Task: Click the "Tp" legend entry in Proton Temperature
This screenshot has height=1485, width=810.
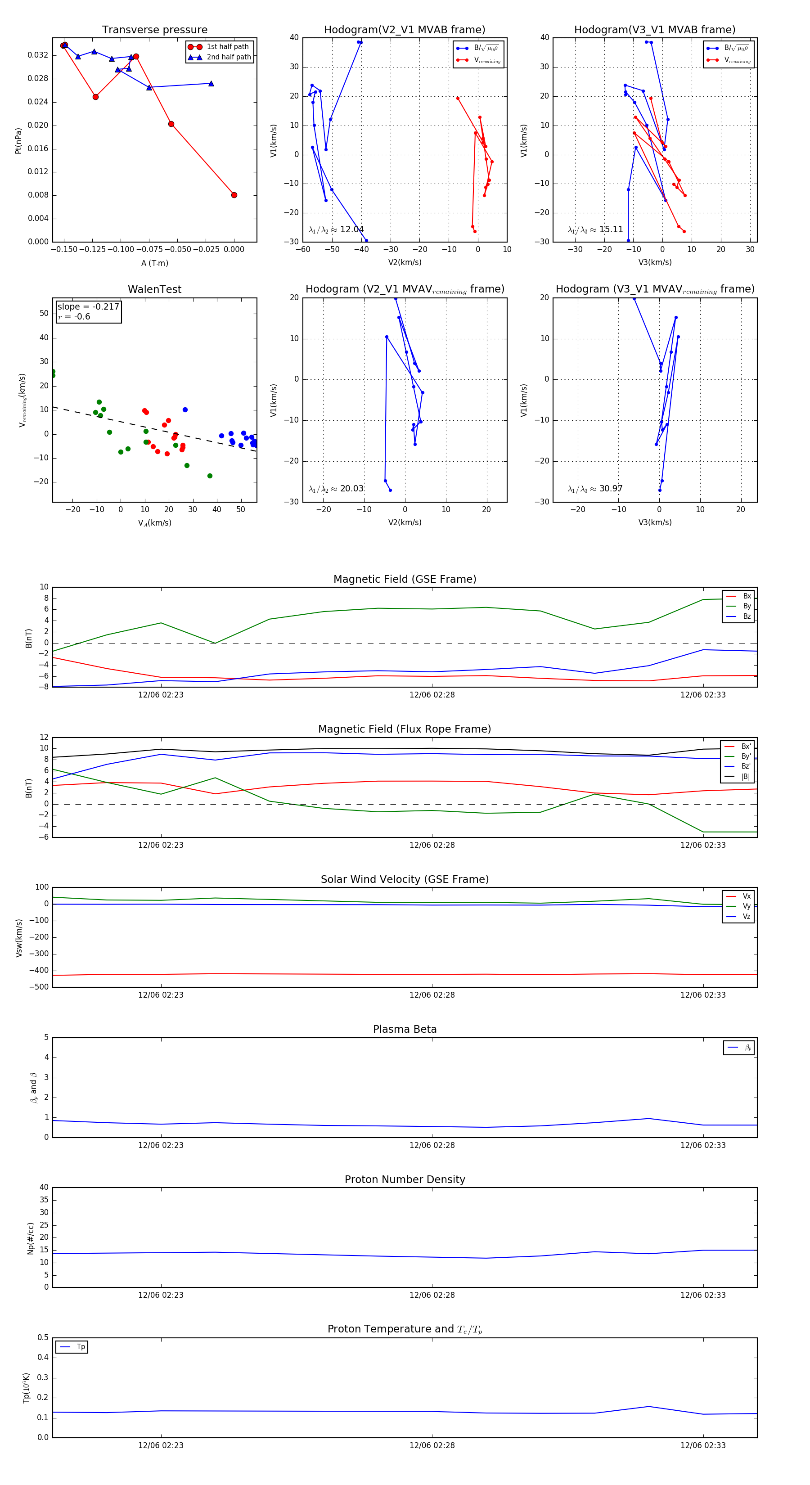Action: 72,1347
